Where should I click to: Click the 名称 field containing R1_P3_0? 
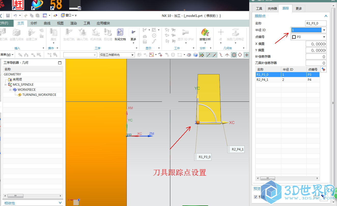coord(316,23)
